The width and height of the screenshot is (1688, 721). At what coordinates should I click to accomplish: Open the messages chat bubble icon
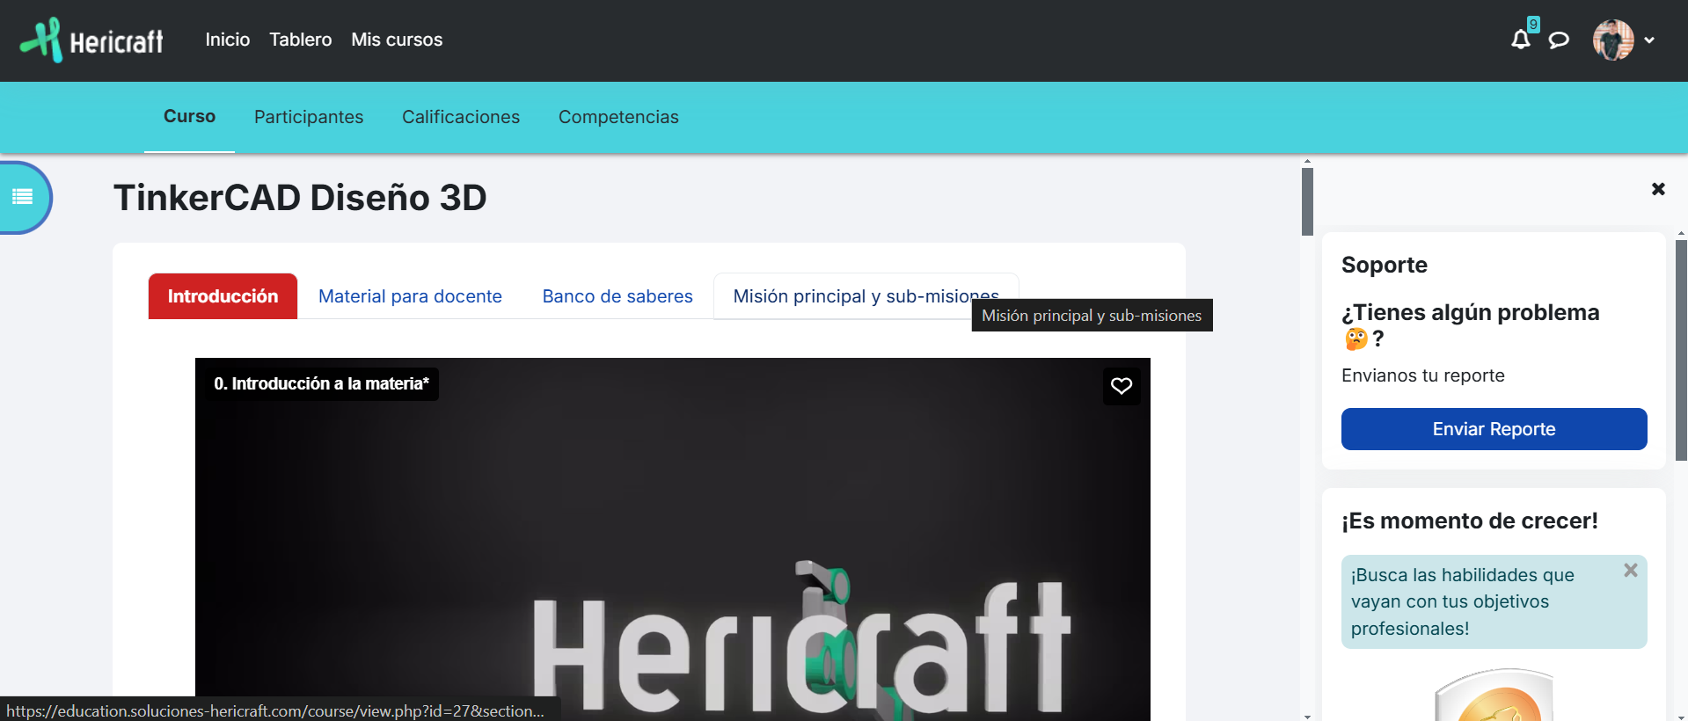tap(1558, 40)
